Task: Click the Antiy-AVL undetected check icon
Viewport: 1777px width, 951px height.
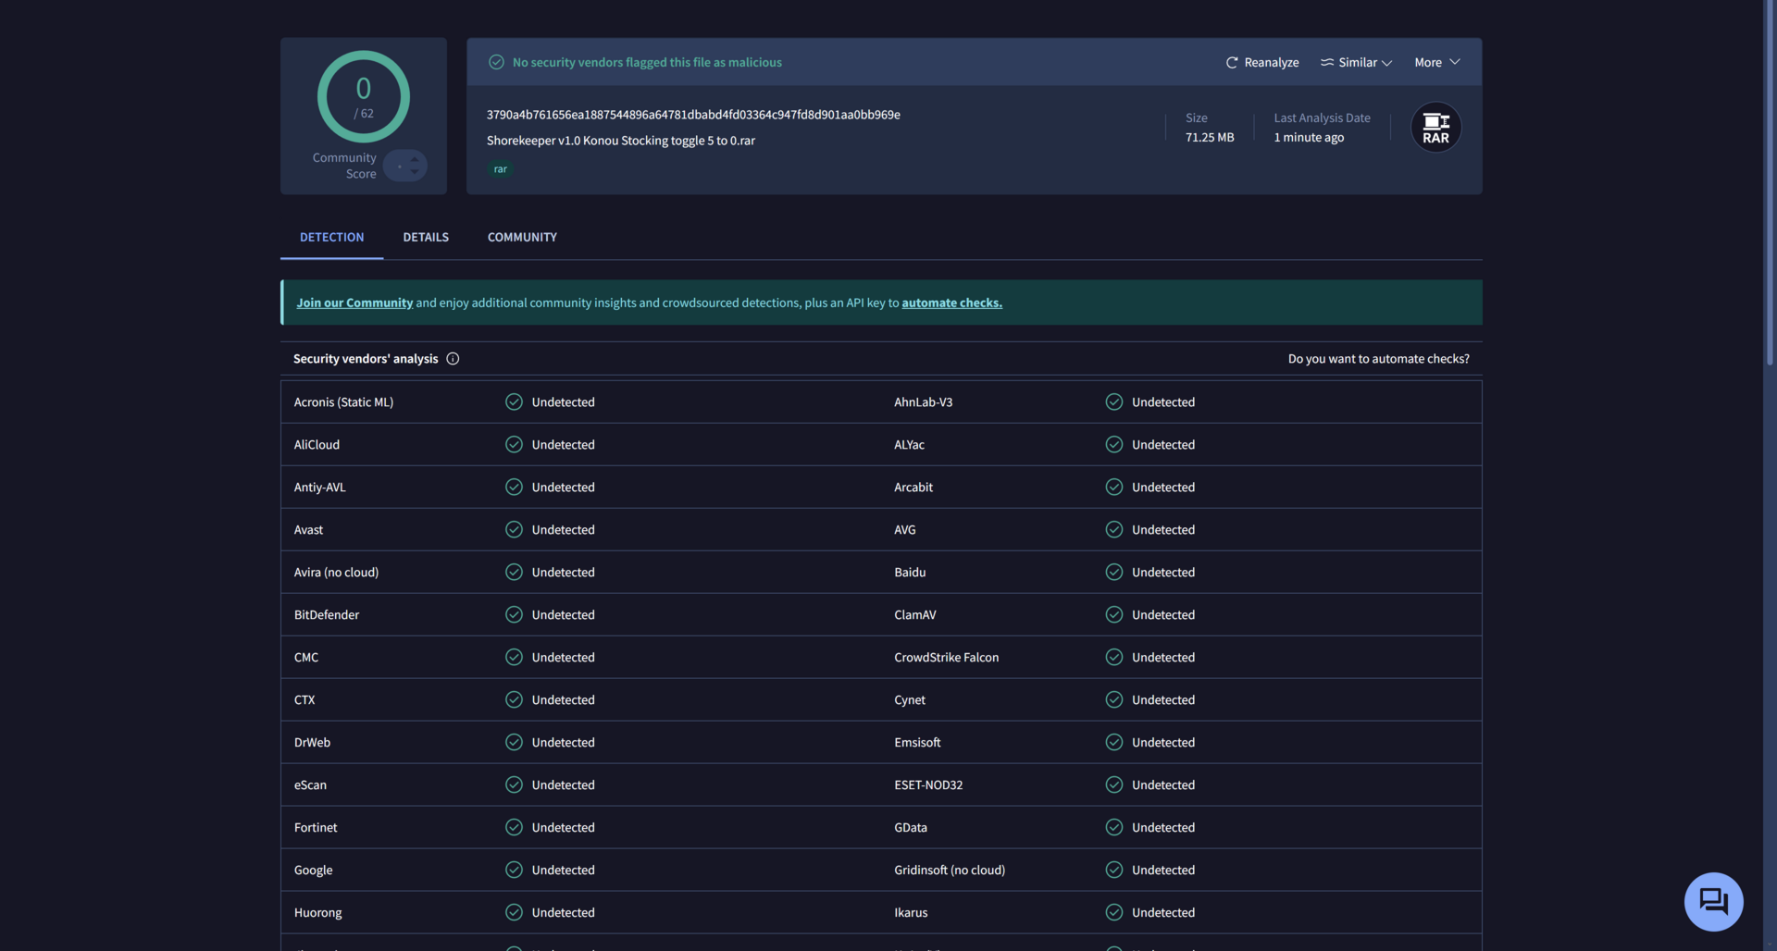Action: coord(514,487)
